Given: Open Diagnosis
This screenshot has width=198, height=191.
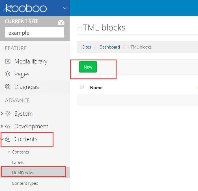Looking at the screenshot, I should pyautogui.click(x=27, y=87).
